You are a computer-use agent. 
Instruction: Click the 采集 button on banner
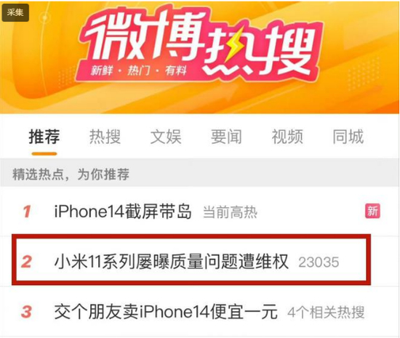pos(15,12)
